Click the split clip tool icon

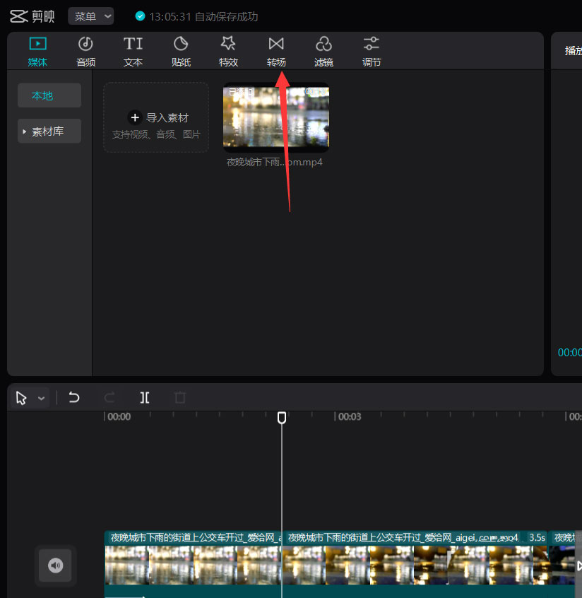145,398
